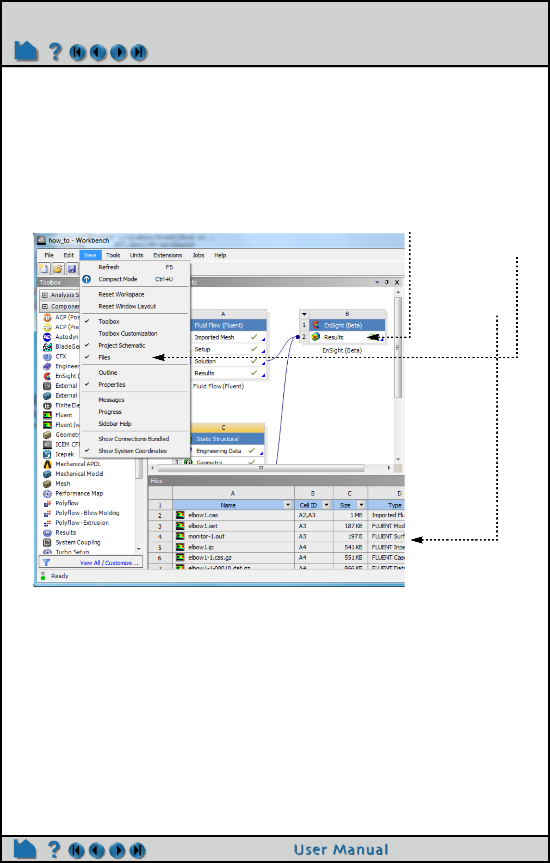Screen dimensions: 550x863
Task: Select the CFX icon in the Toolbox
Action: pyautogui.click(x=47, y=357)
